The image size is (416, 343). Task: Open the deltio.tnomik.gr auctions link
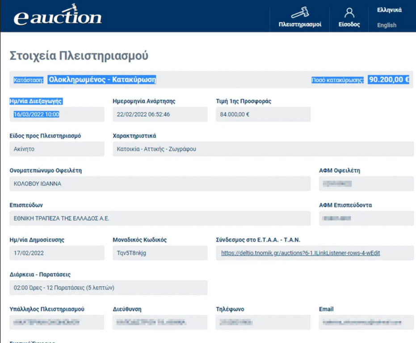(300, 253)
